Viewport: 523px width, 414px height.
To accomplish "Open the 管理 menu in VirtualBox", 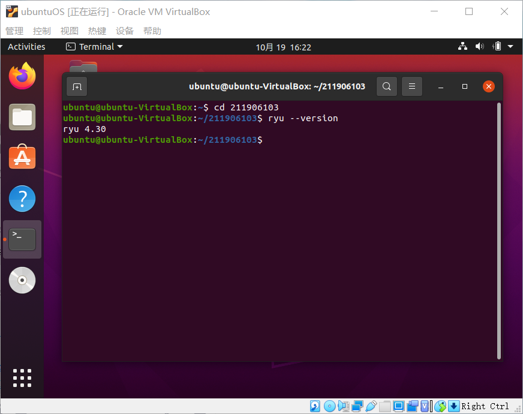I will 14,31.
